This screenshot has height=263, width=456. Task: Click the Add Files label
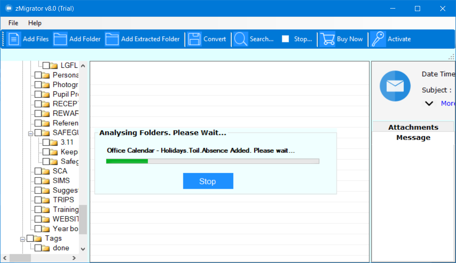tap(36, 39)
